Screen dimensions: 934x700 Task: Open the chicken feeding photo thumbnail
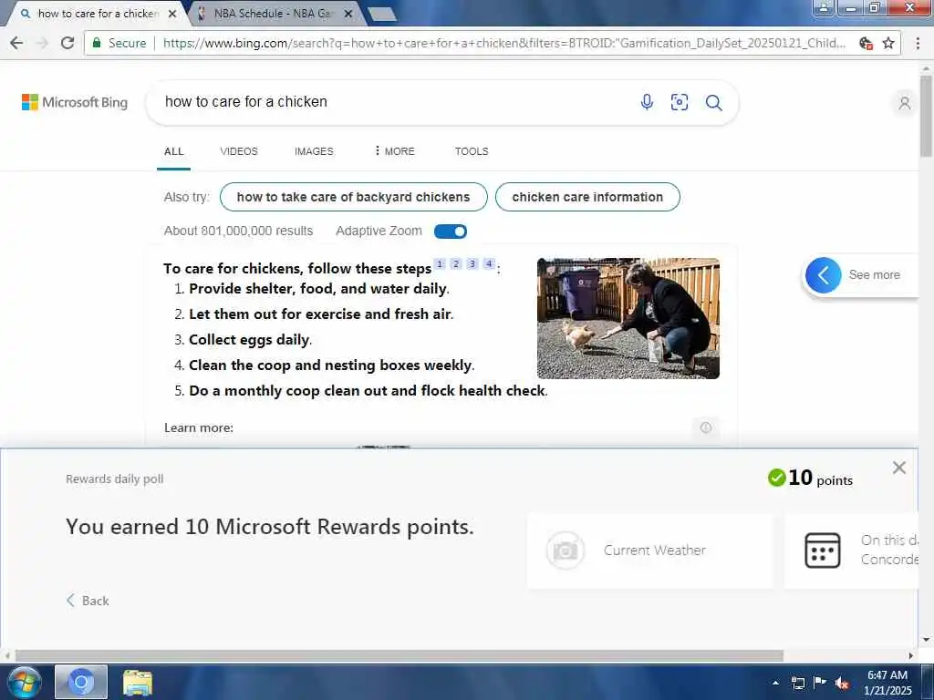pyautogui.click(x=628, y=318)
